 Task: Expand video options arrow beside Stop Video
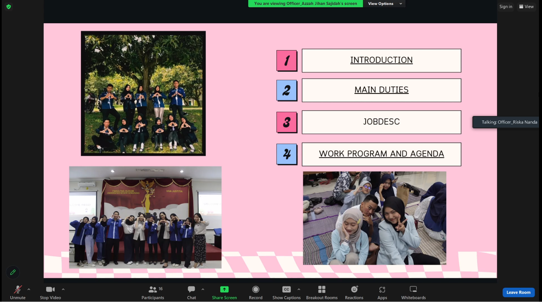pos(63,289)
